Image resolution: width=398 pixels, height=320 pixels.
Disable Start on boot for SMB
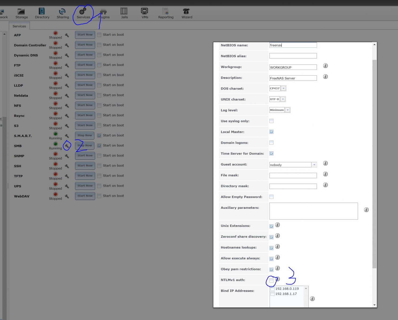point(99,146)
